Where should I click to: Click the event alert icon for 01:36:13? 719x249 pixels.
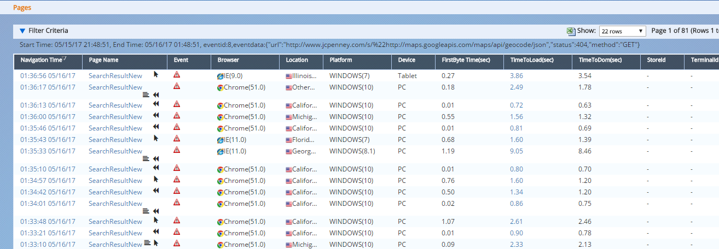click(x=177, y=104)
